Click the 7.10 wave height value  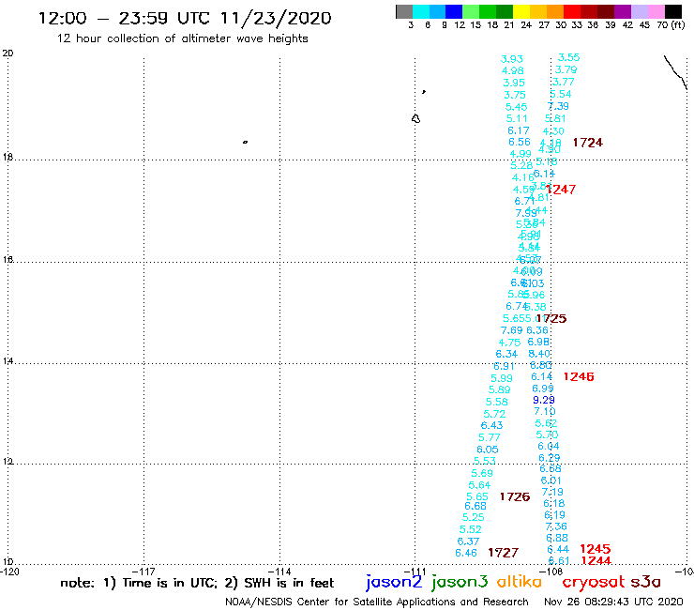[x=545, y=412]
